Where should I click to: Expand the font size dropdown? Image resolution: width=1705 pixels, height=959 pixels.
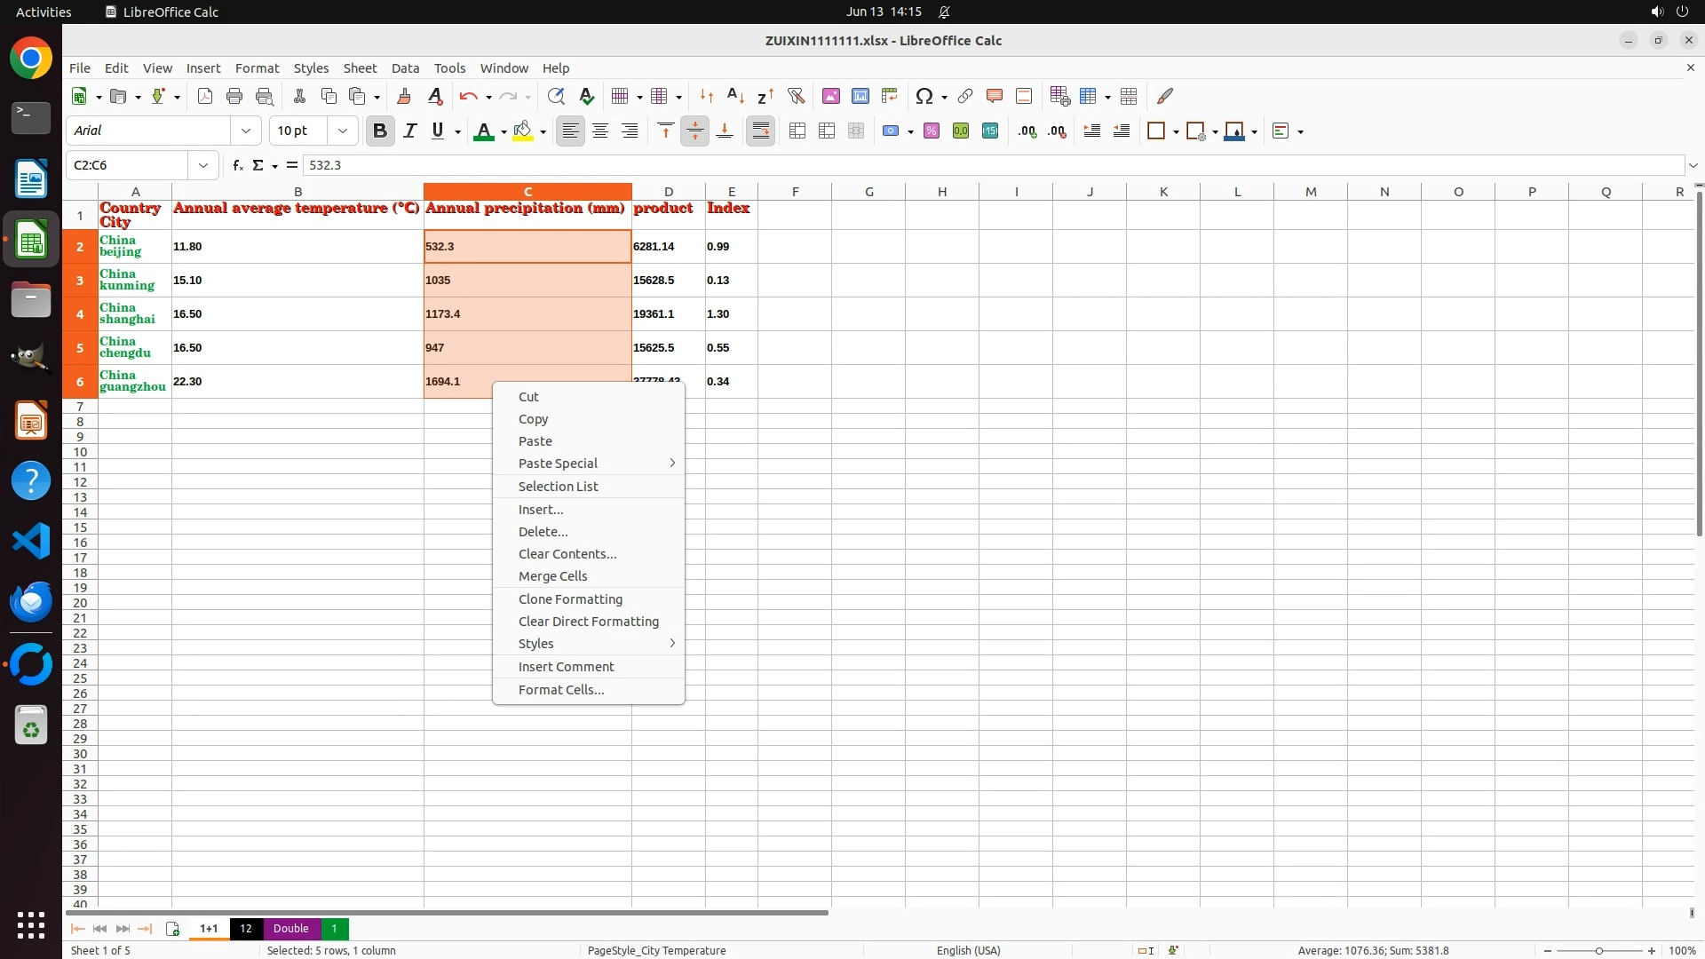tap(343, 131)
